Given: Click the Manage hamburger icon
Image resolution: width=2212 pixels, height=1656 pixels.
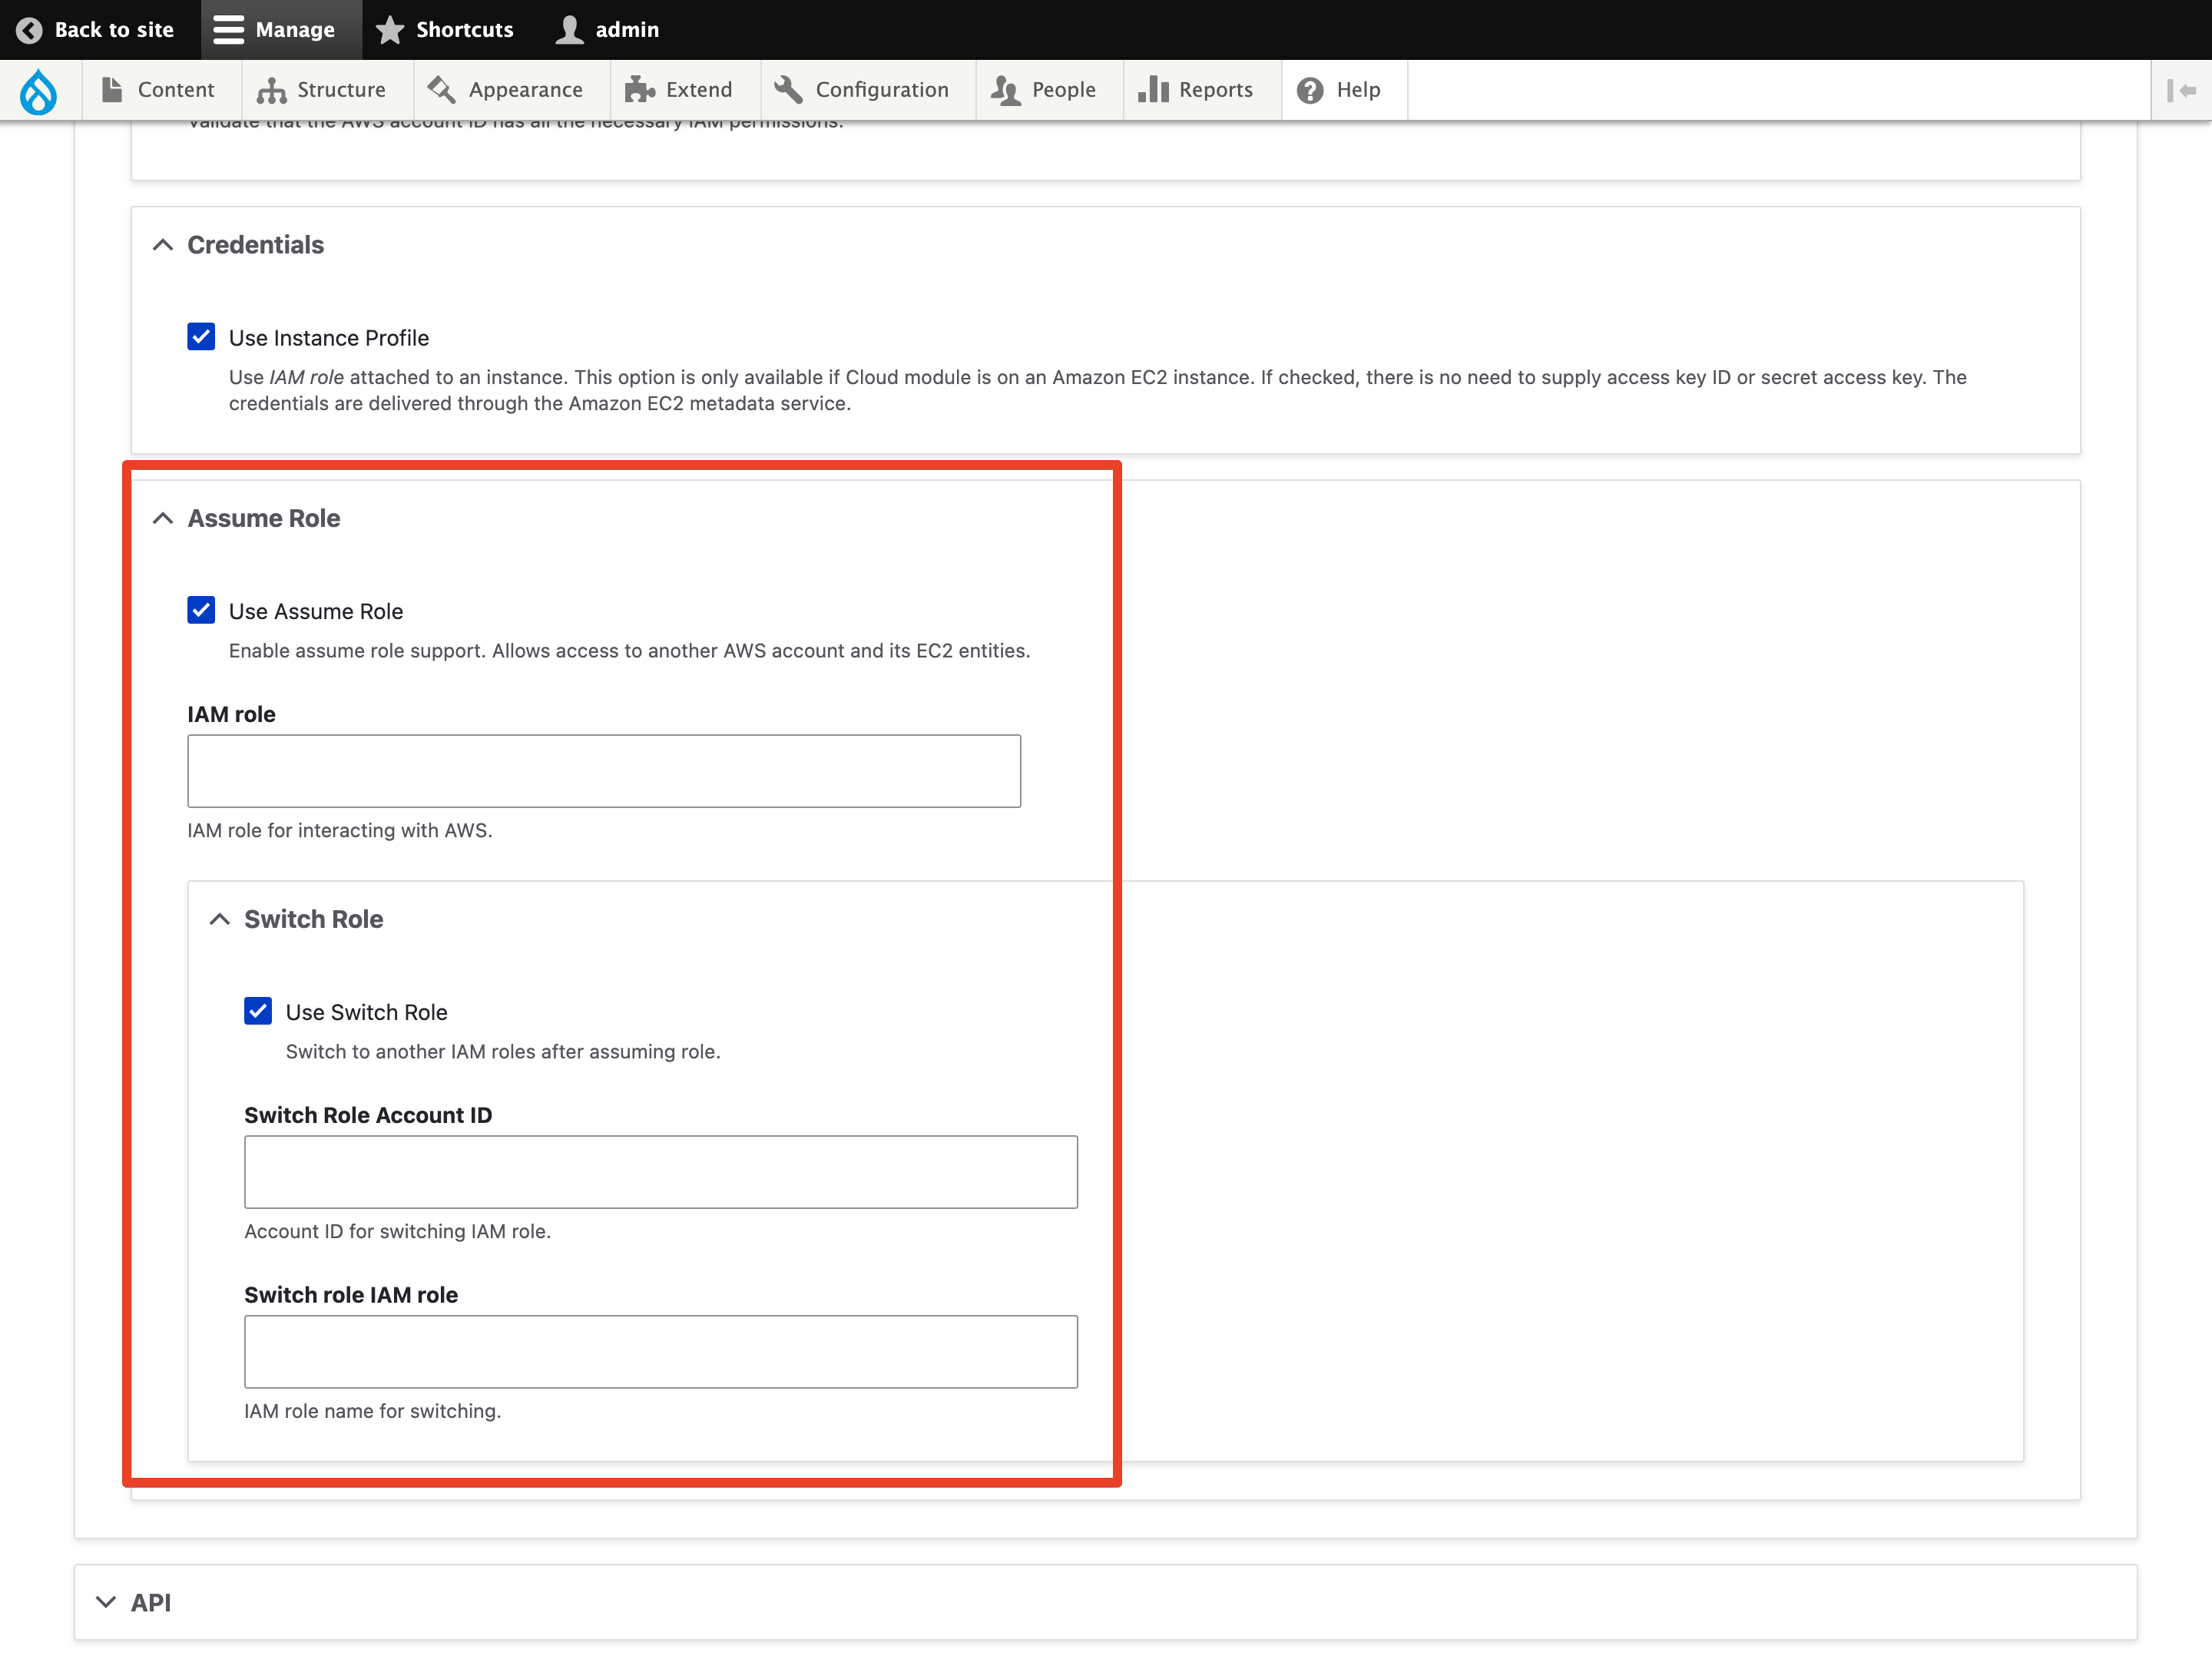Looking at the screenshot, I should click(x=229, y=30).
